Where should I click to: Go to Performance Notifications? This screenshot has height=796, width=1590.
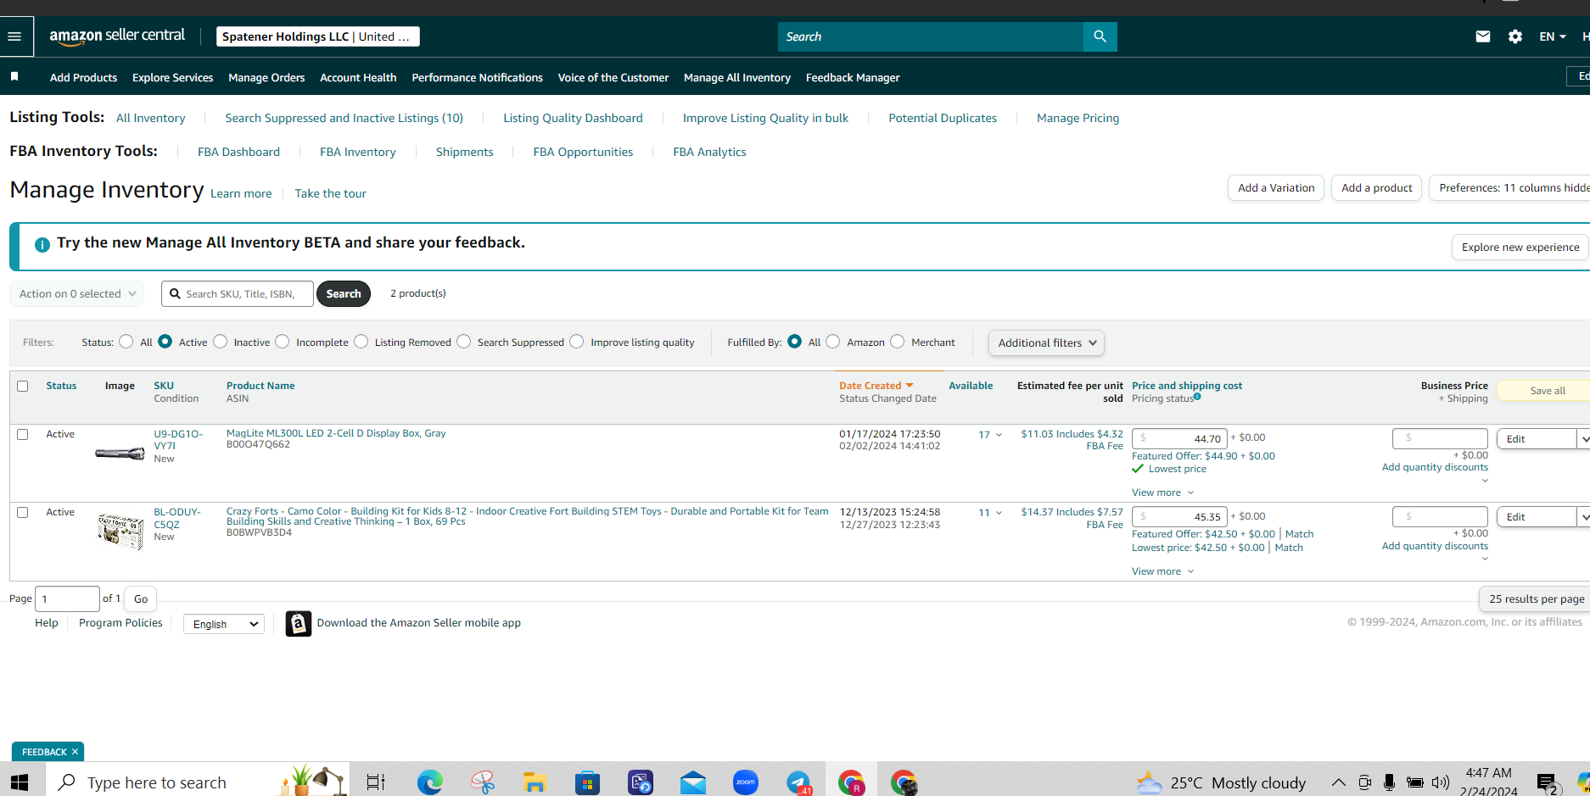(477, 77)
